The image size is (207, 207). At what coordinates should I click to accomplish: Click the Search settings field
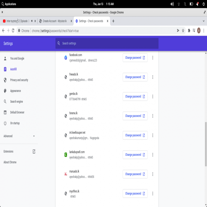107,43
